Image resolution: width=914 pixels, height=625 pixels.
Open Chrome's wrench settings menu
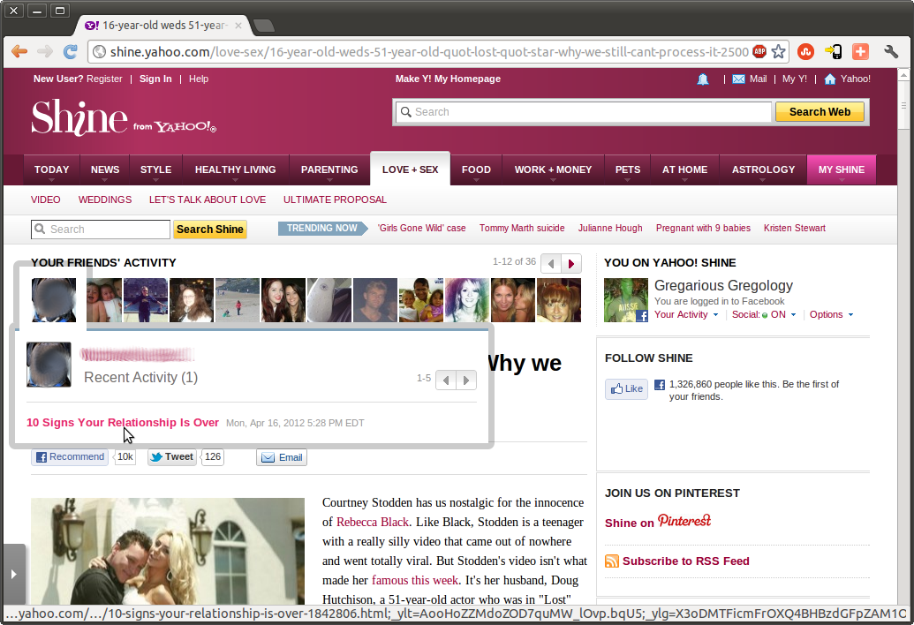pyautogui.click(x=890, y=52)
